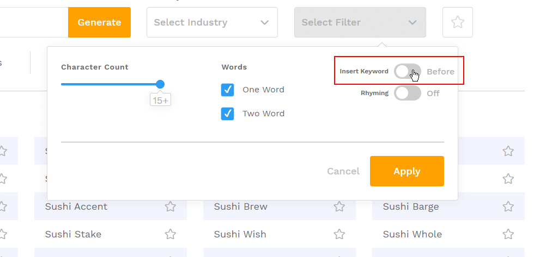Open the Sushi Whole result
The width and height of the screenshot is (546, 257).
click(x=412, y=234)
